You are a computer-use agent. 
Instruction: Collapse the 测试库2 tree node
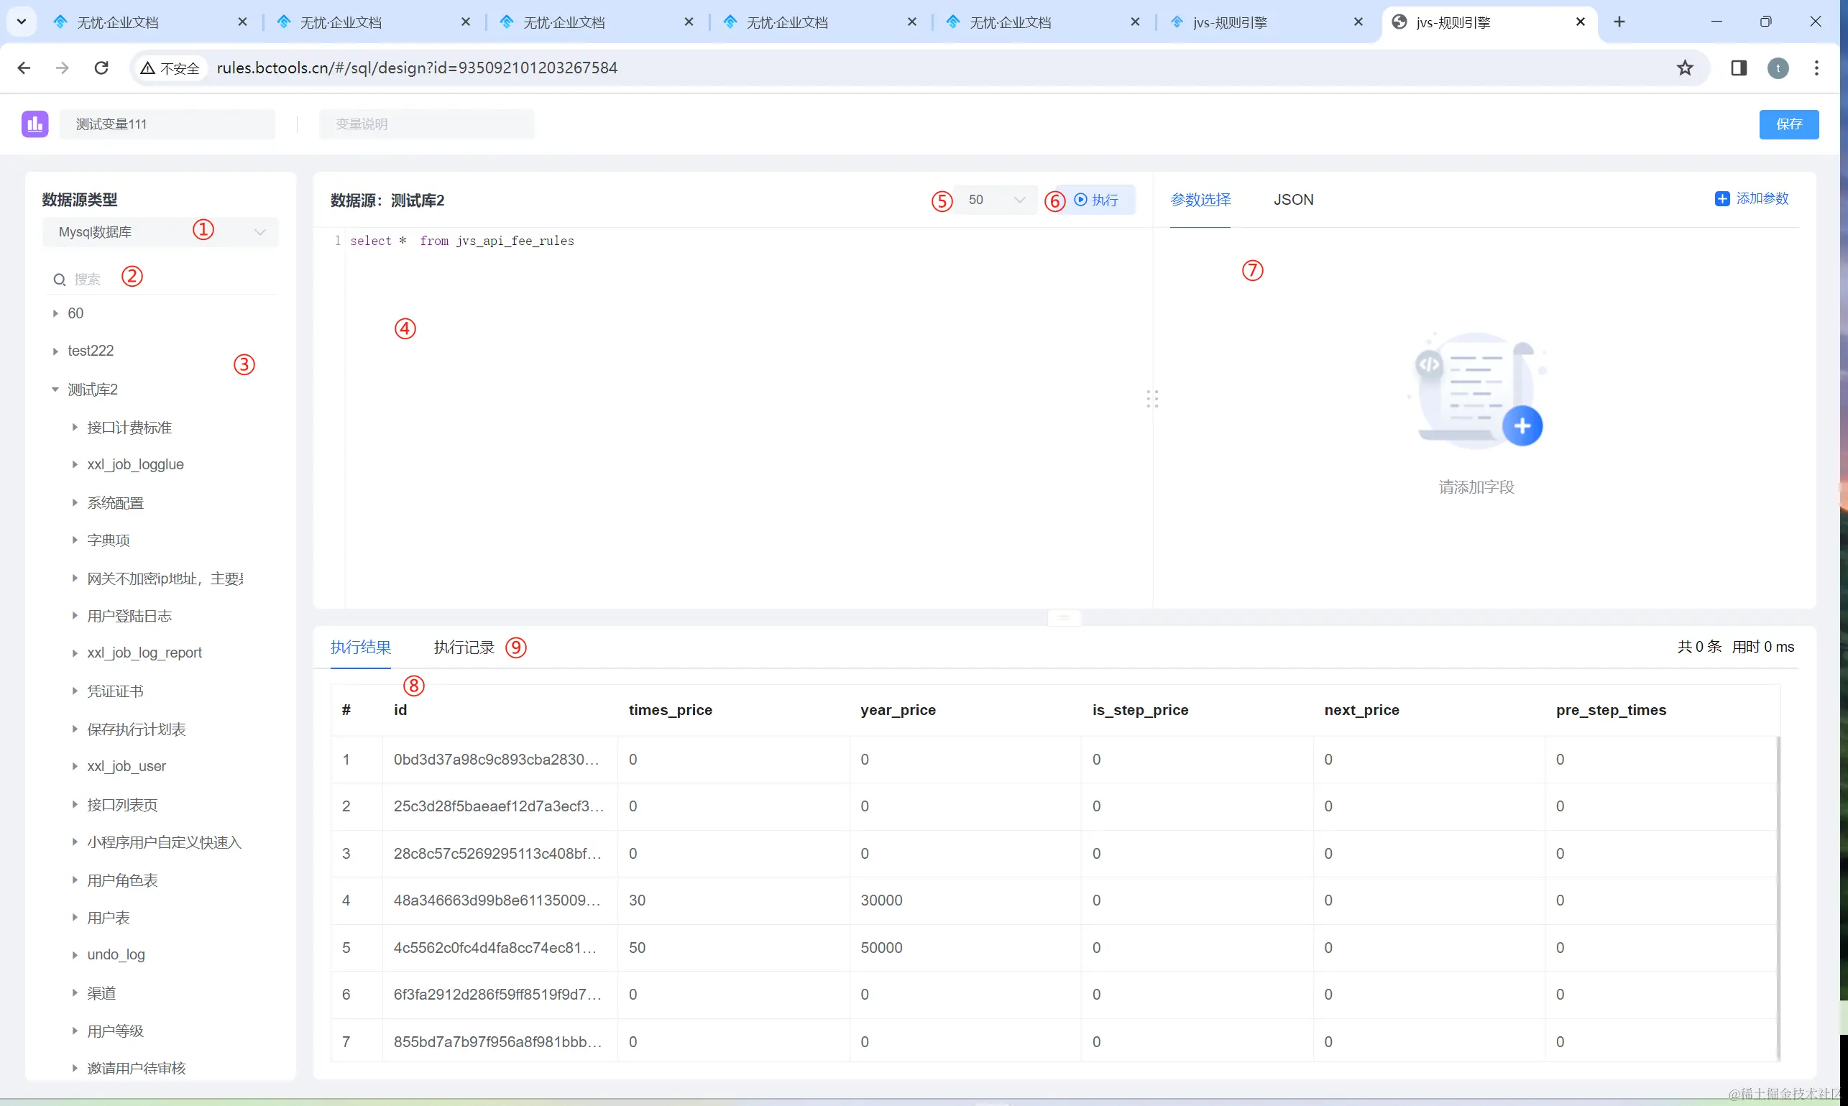tap(55, 390)
